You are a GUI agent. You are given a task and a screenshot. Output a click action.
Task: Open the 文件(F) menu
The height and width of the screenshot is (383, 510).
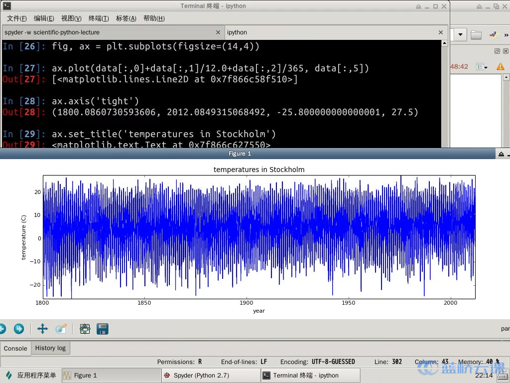[x=16, y=18]
